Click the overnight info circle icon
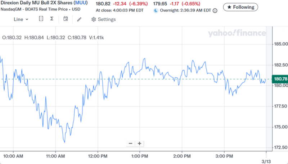This screenshot has height=164, width=288. click(x=215, y=11)
